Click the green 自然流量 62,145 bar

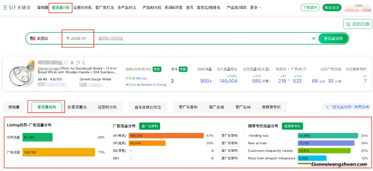pos(38,137)
